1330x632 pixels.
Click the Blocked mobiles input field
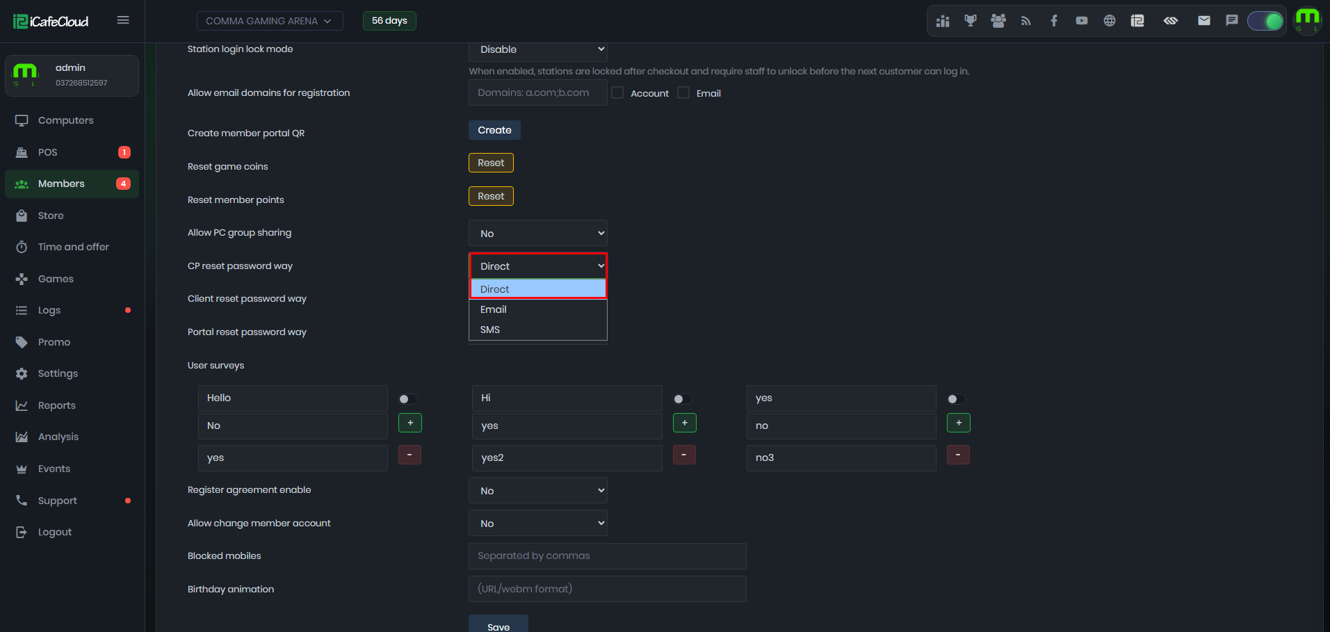click(608, 556)
